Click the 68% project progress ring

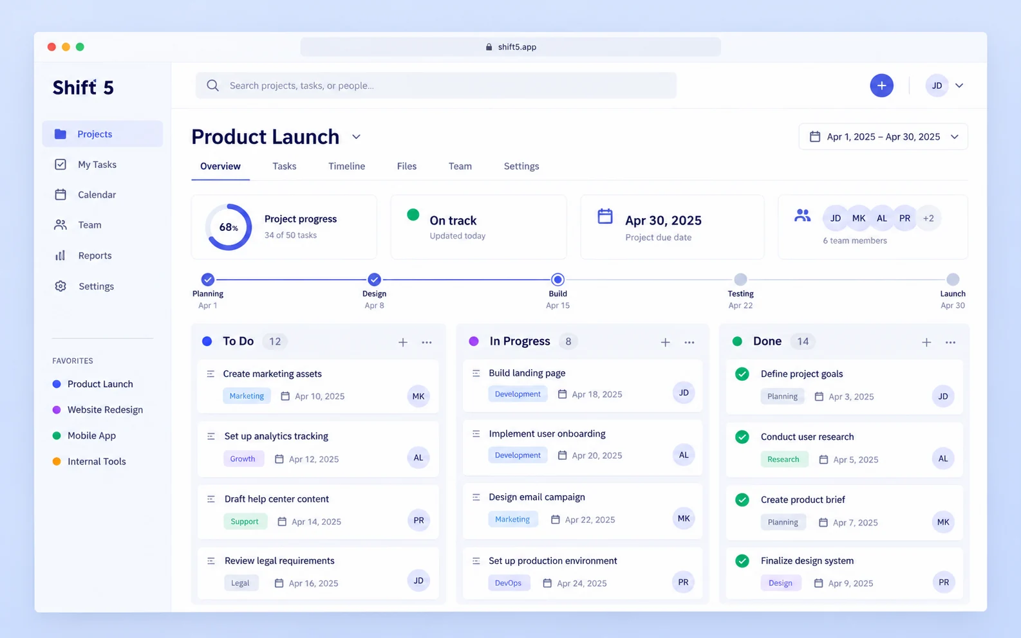(229, 227)
